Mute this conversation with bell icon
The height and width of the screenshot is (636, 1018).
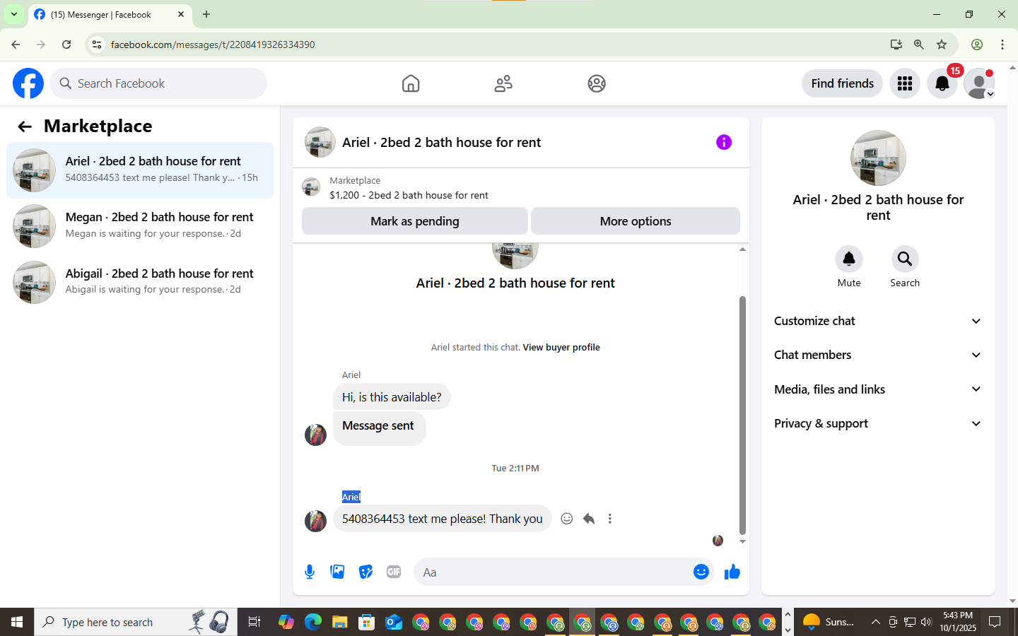coord(849,259)
